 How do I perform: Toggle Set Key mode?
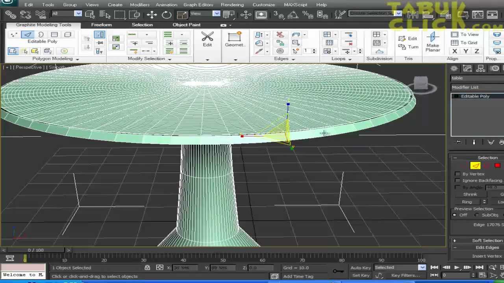361,275
